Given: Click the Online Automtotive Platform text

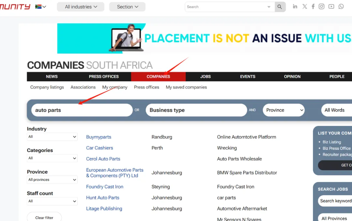Looking at the screenshot, I should 246,137.
